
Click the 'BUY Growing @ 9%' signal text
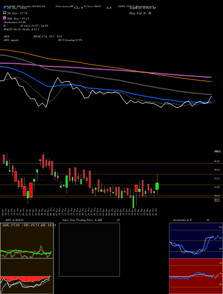(70, 40)
